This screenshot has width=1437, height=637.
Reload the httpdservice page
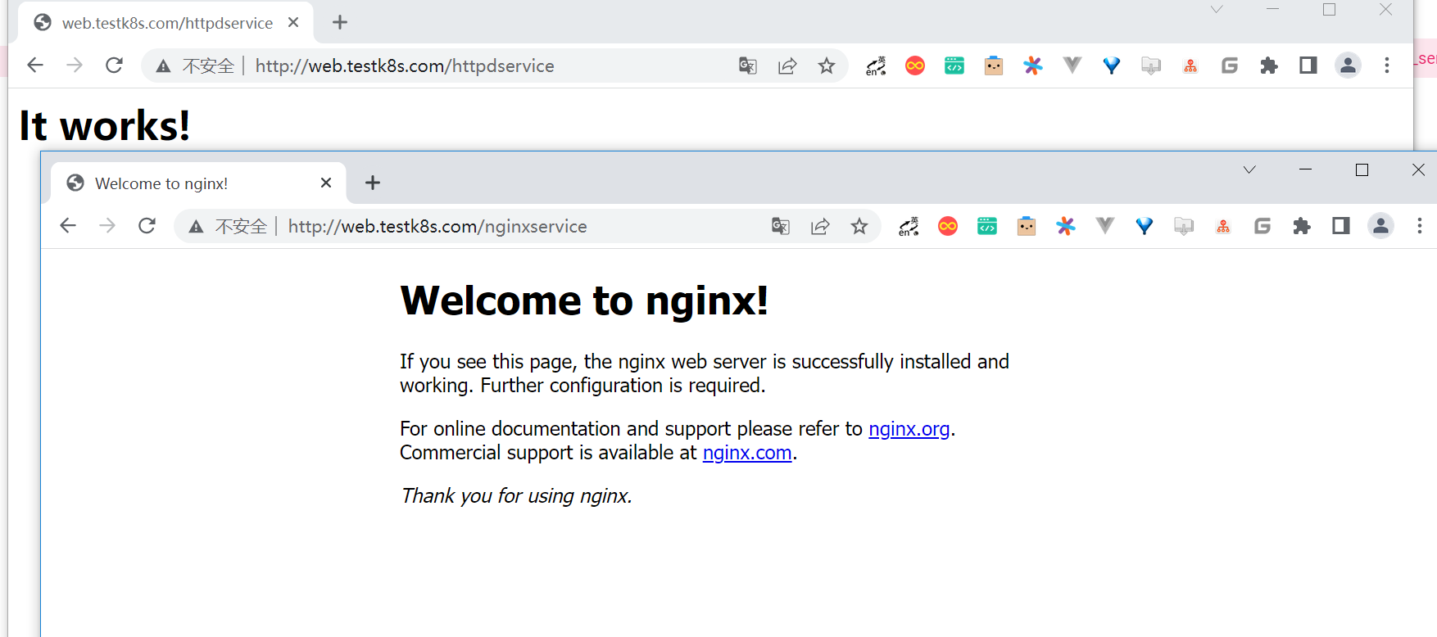tap(114, 66)
